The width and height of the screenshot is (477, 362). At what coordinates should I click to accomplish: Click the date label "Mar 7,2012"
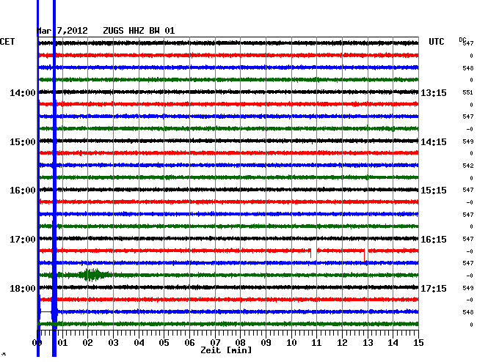[62, 31]
